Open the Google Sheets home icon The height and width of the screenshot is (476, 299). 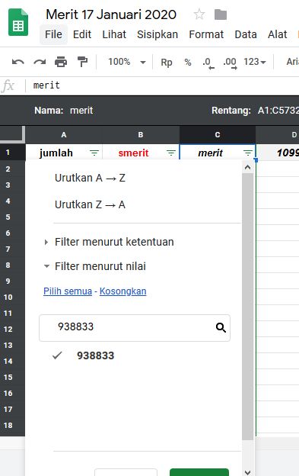pos(18,22)
